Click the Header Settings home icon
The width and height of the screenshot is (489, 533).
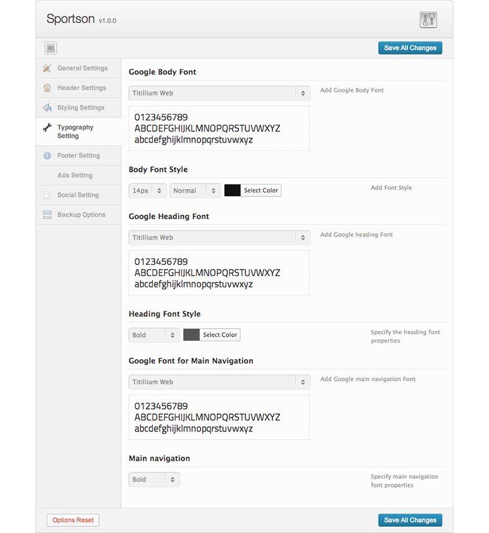[x=47, y=88]
